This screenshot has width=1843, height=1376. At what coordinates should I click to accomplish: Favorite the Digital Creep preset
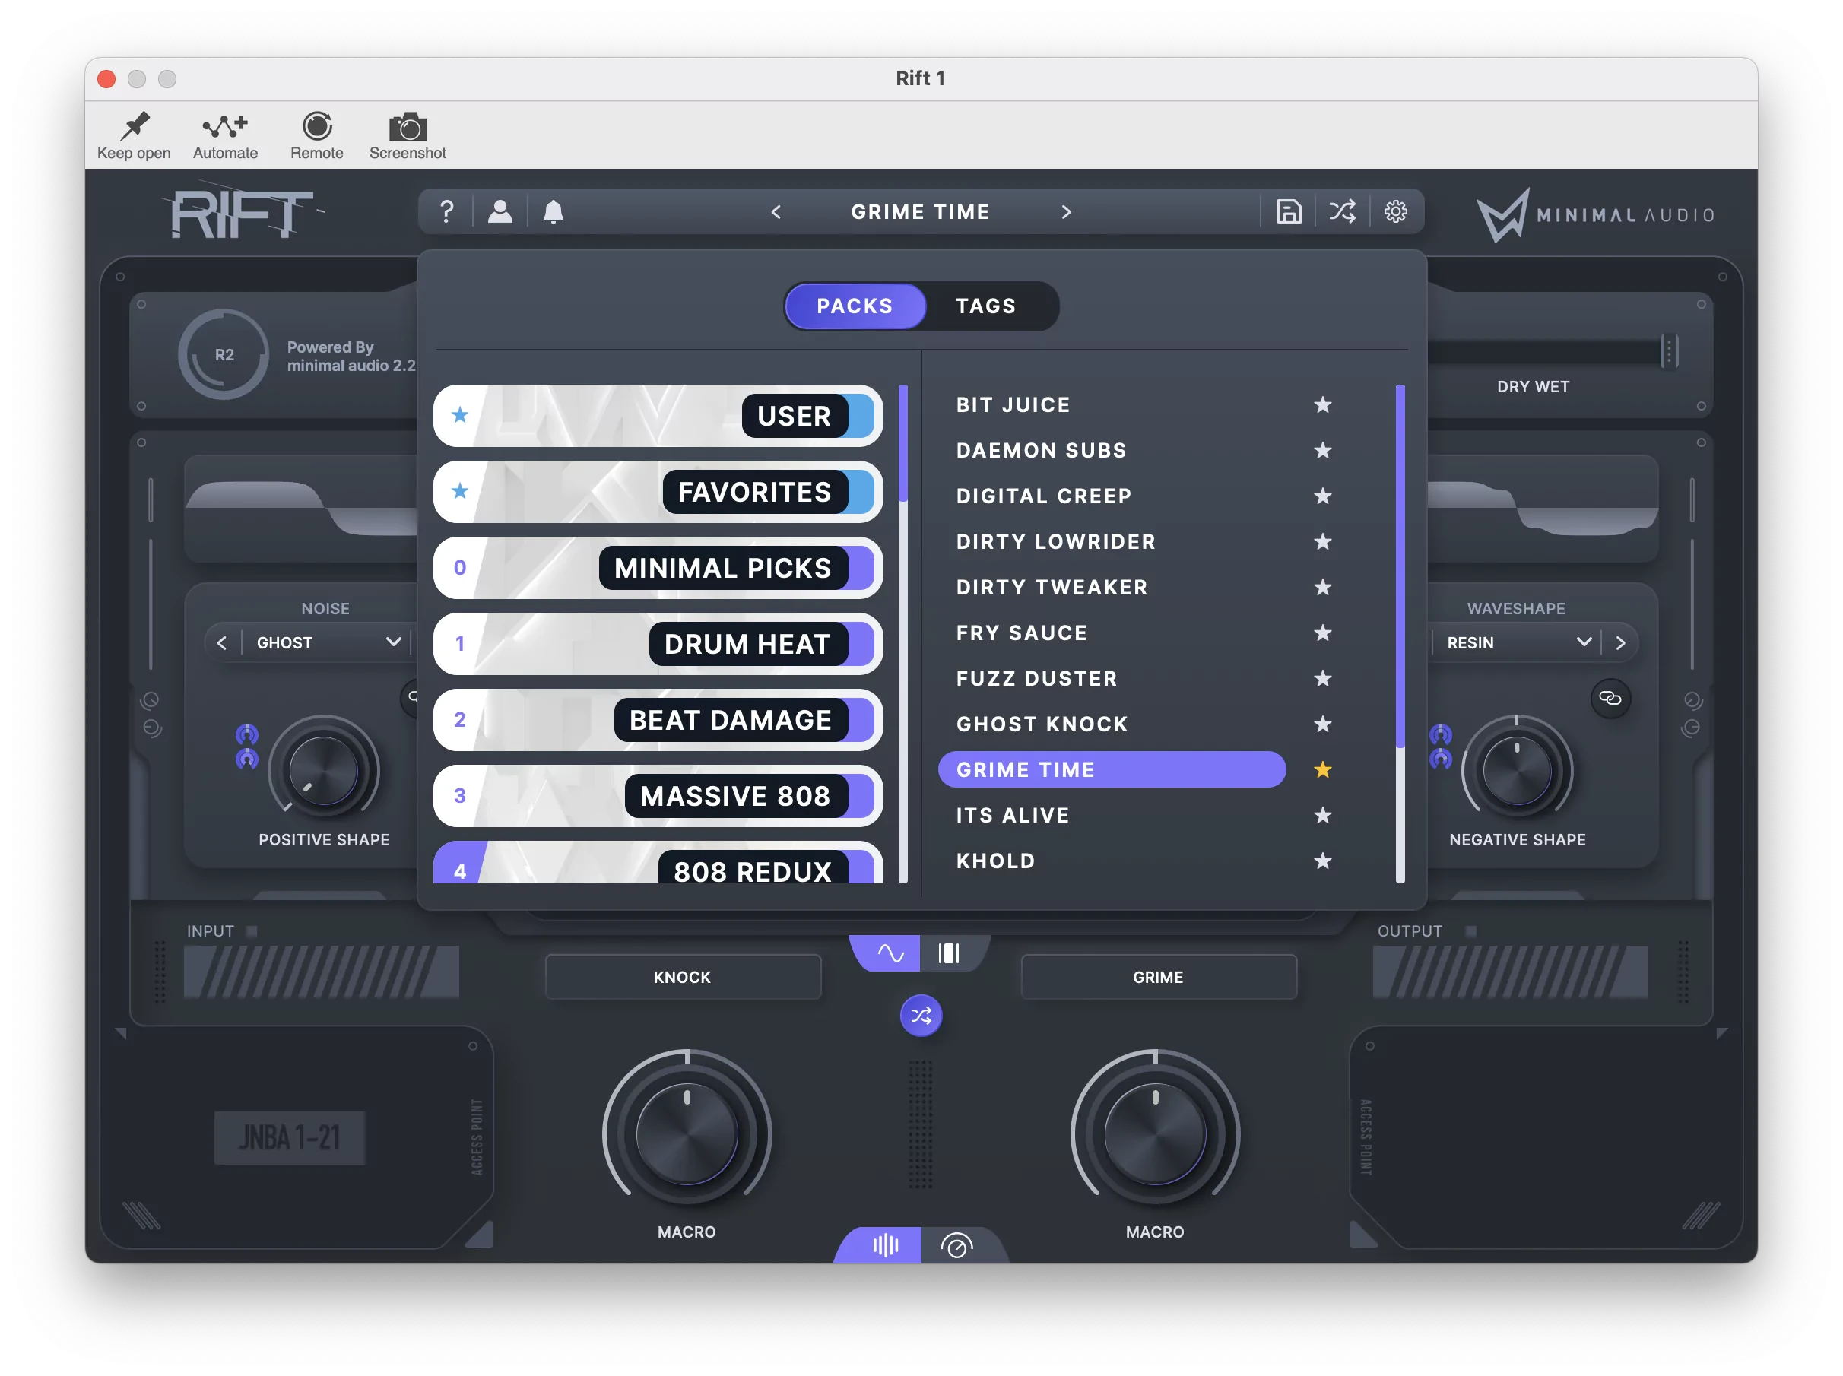pyautogui.click(x=1321, y=496)
